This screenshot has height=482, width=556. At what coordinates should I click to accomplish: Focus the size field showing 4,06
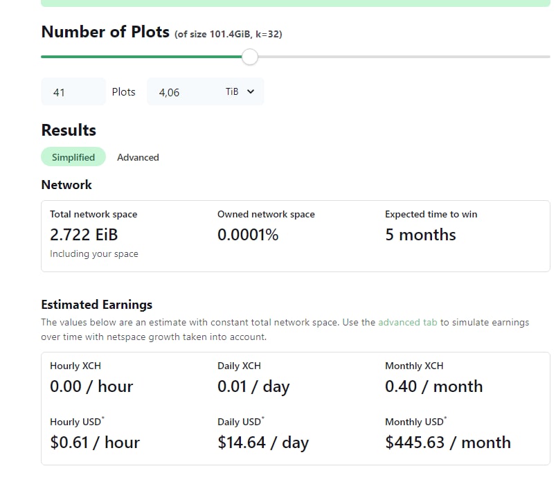click(184, 92)
